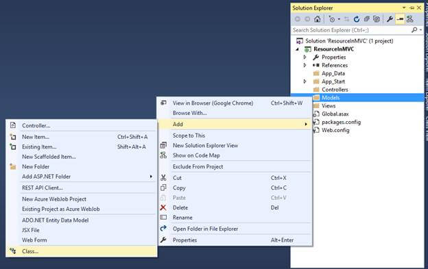This screenshot has width=428, height=269.
Task: Choose New Solution Explorer View
Action: (x=235, y=146)
